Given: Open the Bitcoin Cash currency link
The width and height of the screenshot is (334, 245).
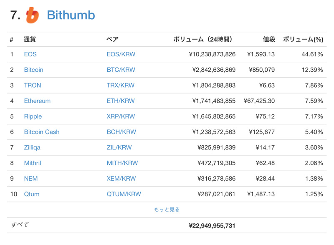Looking at the screenshot, I should pos(42,132).
